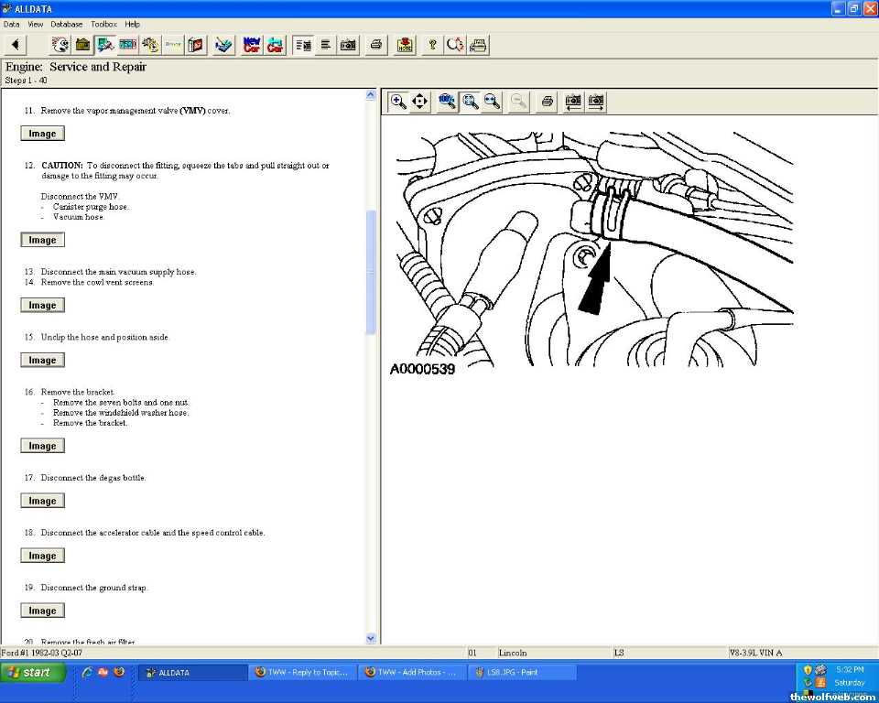Go to previous image camera icon
879x703 pixels.
(x=573, y=102)
